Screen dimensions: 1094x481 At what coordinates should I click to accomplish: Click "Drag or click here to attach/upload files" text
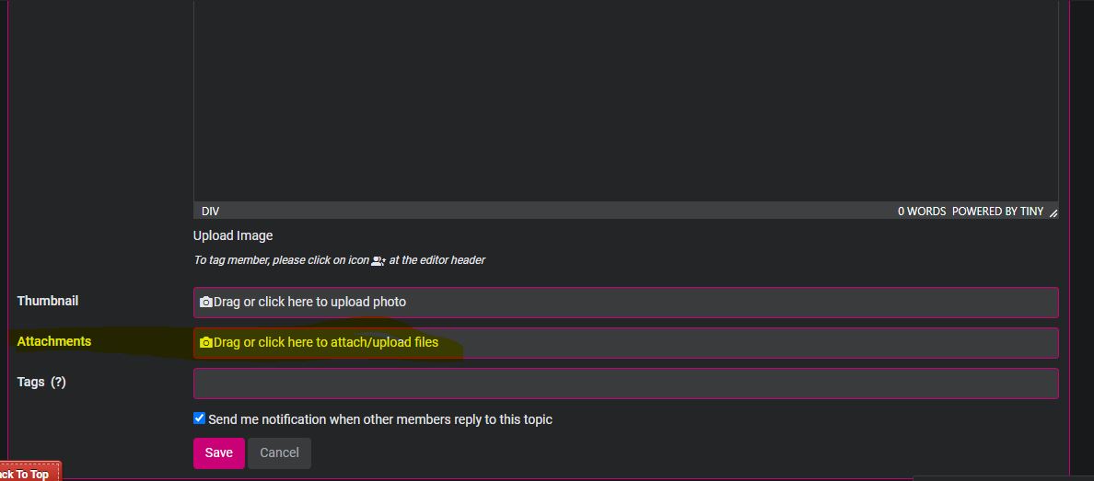pyautogui.click(x=326, y=342)
